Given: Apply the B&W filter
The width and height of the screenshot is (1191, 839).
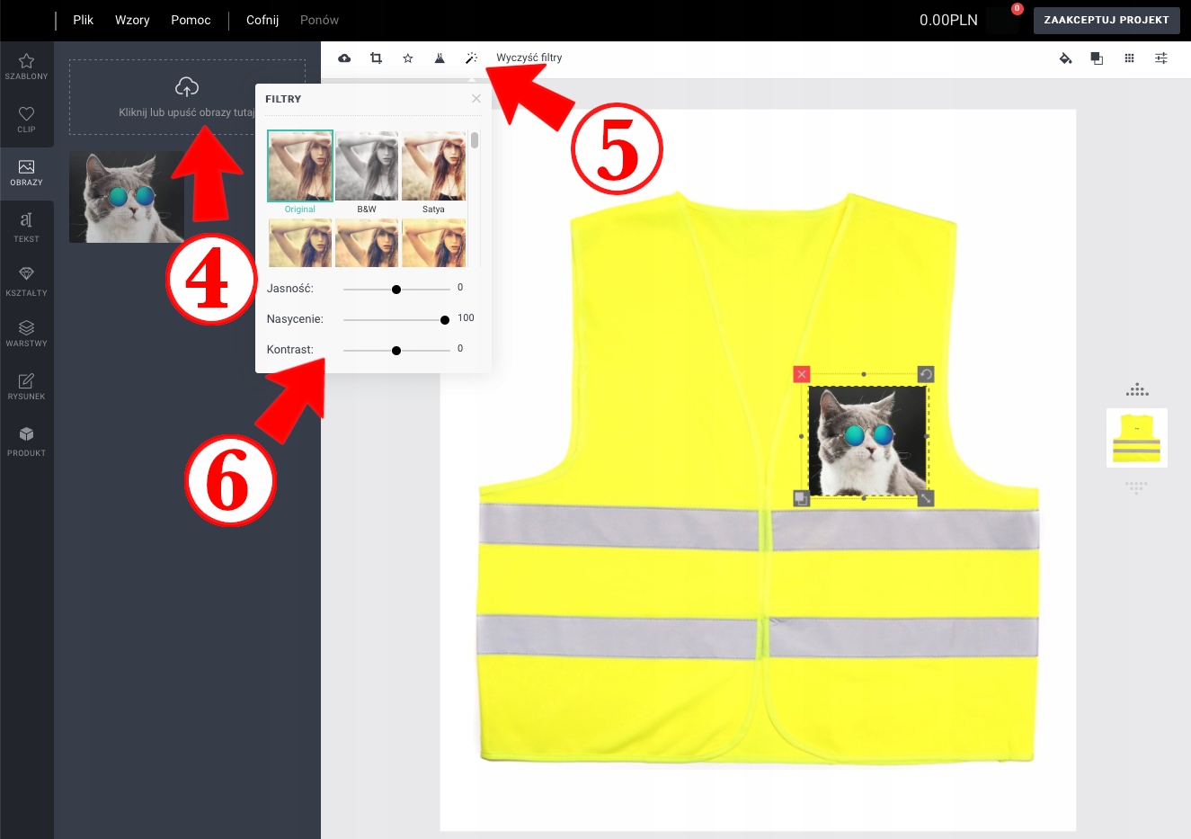Looking at the screenshot, I should tap(367, 165).
